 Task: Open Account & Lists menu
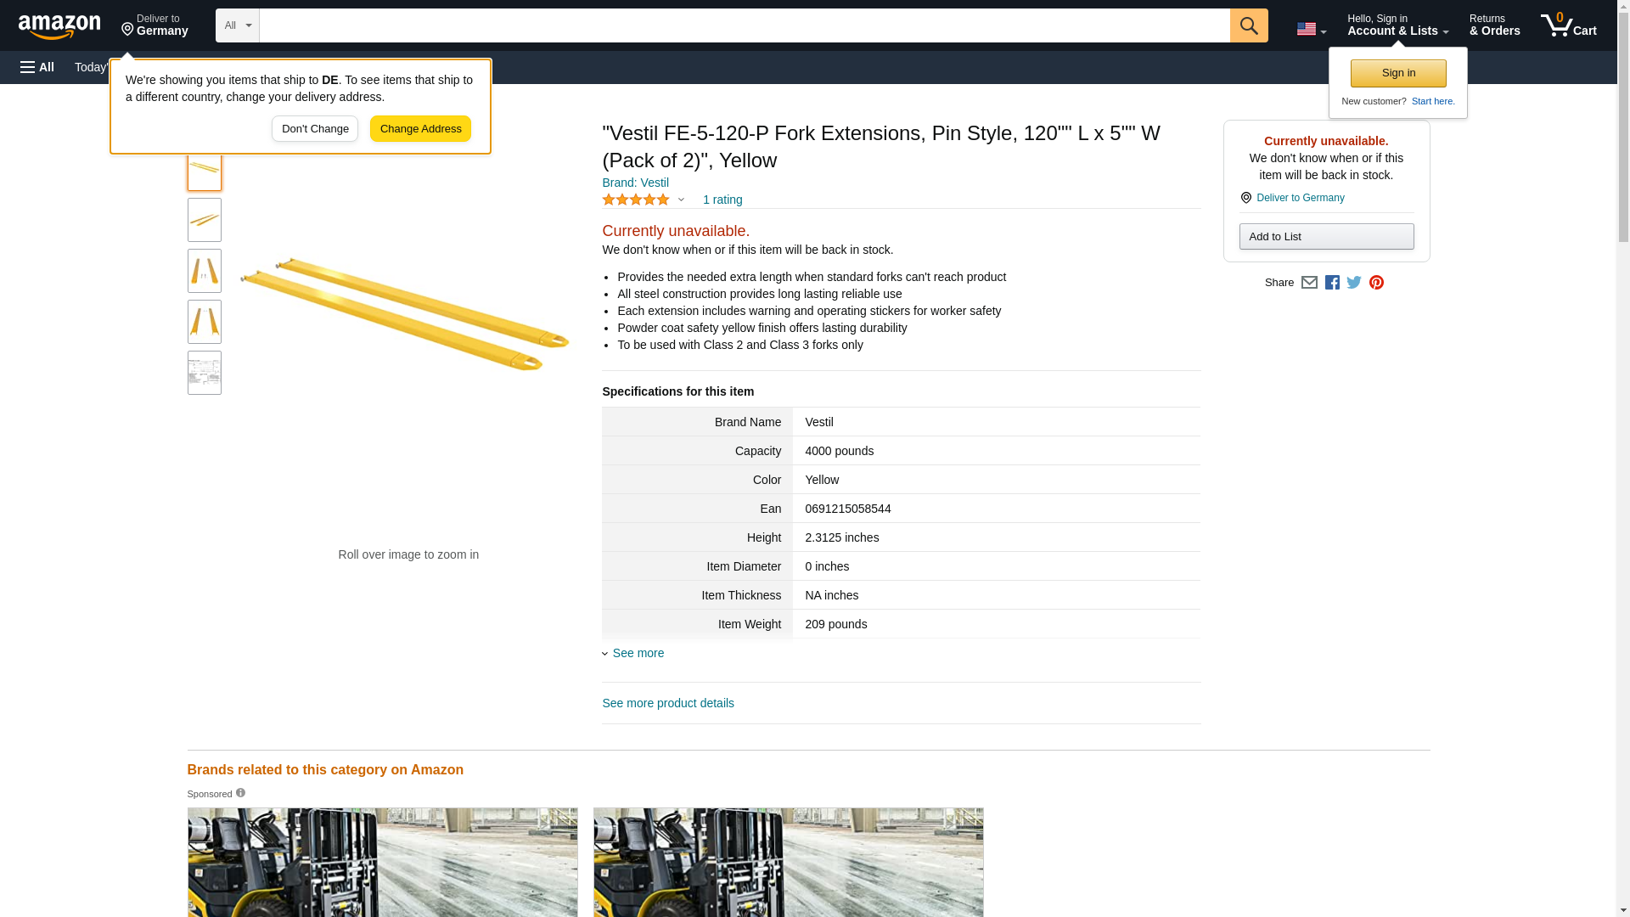pyautogui.click(x=1397, y=25)
